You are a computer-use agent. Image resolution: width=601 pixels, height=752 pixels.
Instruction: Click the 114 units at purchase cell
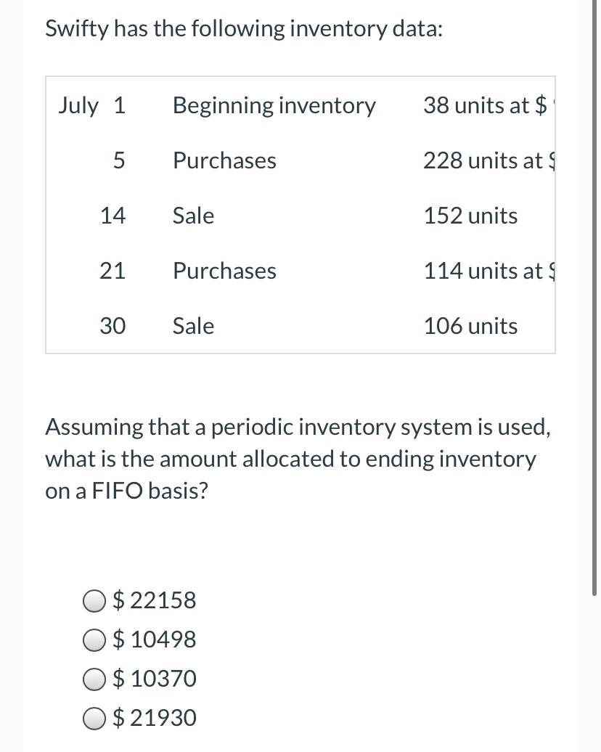pos(488,271)
